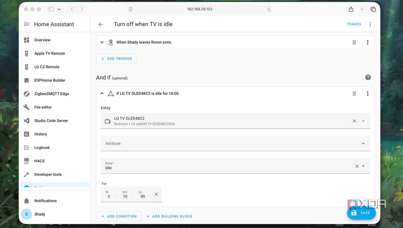Viewport: 403px width, 228px height.
Task: Clear the Idle state value
Action: [357, 166]
